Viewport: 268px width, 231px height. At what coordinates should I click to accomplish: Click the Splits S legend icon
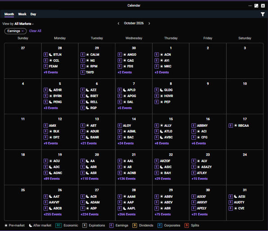(x=187, y=225)
